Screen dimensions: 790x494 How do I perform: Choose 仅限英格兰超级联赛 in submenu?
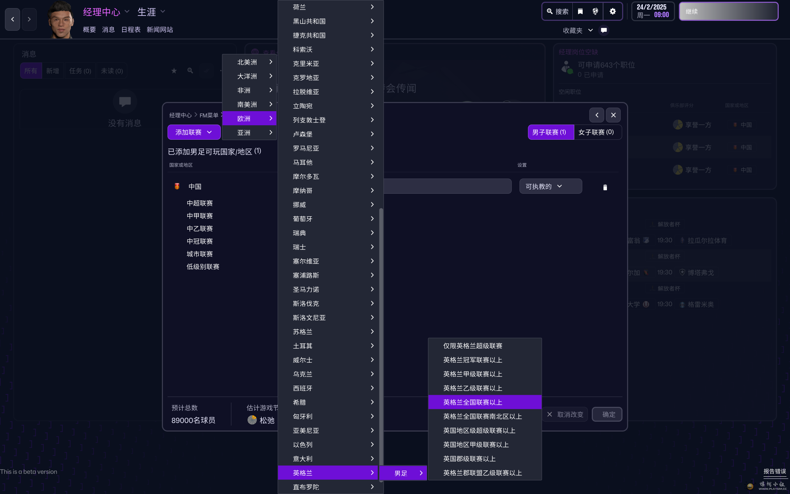coord(473,346)
